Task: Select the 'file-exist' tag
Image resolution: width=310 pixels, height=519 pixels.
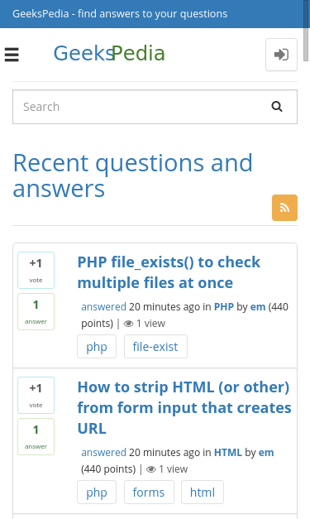Action: click(155, 347)
